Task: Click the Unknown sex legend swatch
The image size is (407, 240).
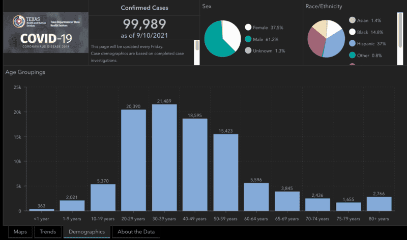Action: pyautogui.click(x=248, y=51)
